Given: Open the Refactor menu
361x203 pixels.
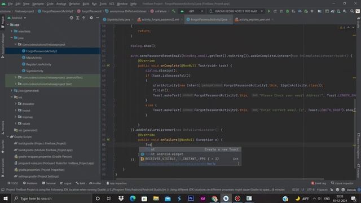Looking at the screenshot, I should pos(74,4).
